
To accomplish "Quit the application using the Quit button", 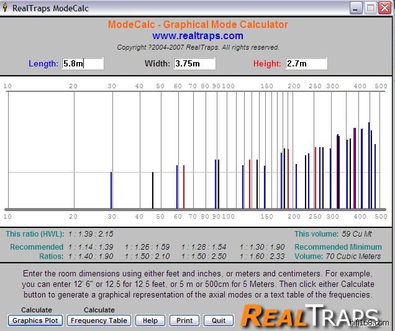I will pos(218,320).
